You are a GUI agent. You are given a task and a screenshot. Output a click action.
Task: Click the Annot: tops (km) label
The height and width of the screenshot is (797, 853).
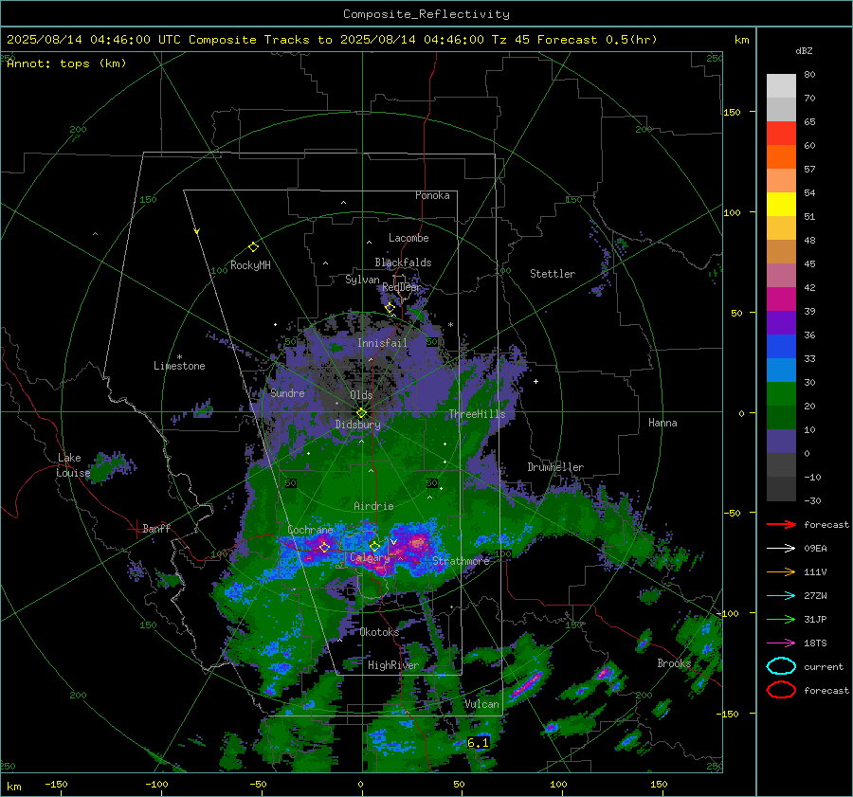coord(66,63)
